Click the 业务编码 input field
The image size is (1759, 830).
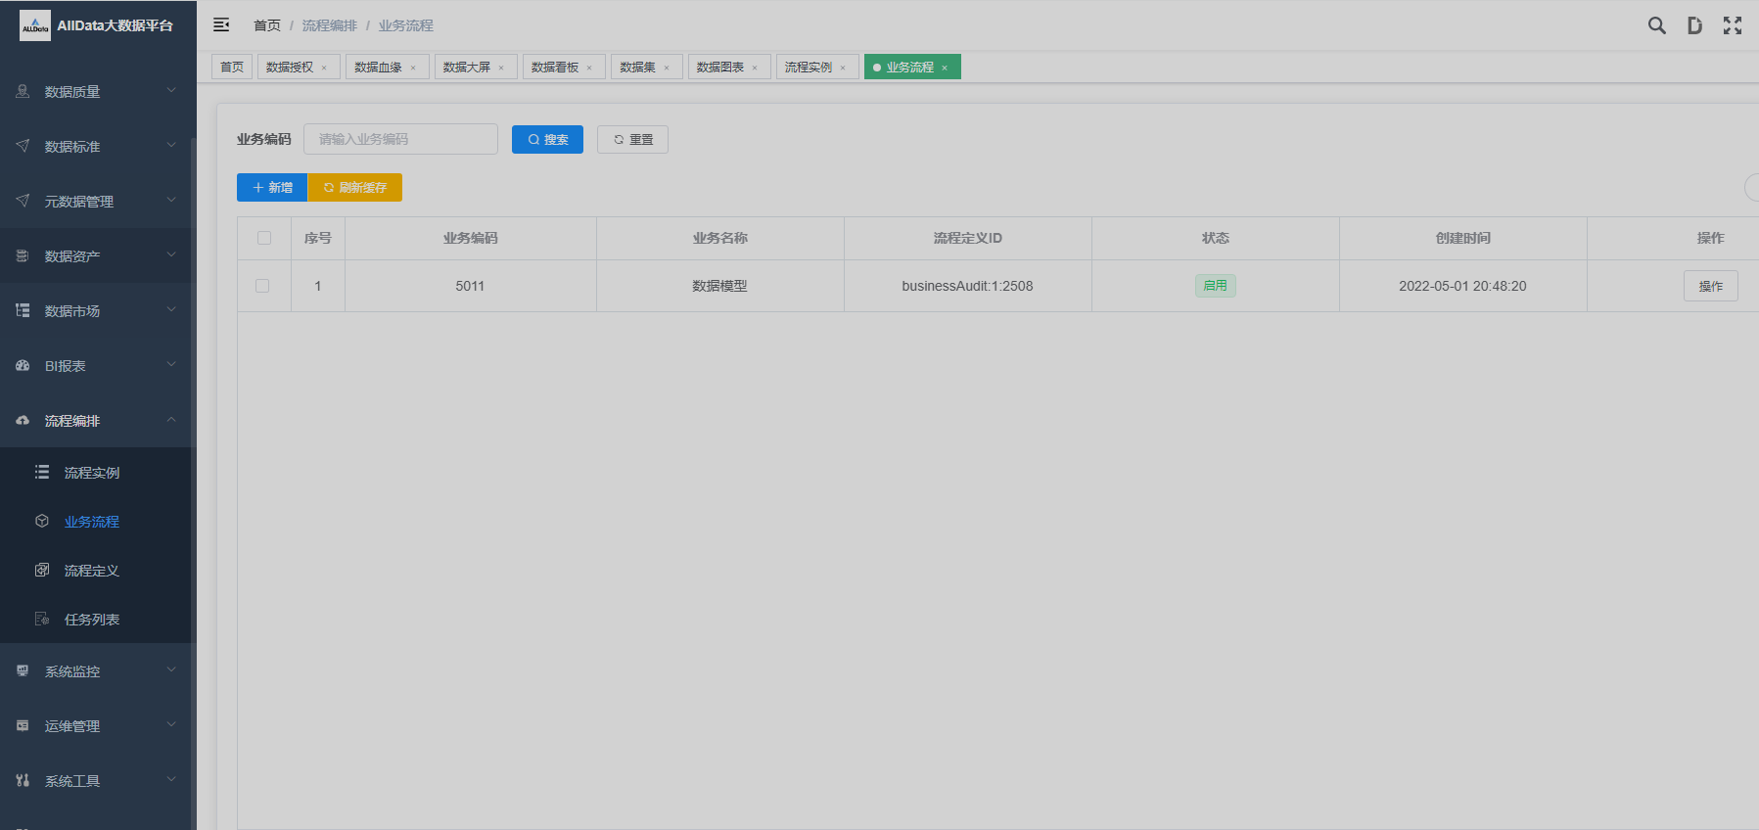pyautogui.click(x=400, y=139)
